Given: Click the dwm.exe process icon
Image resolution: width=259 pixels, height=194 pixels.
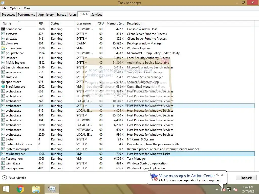Looking at the screenshot, I should coord(3,43).
